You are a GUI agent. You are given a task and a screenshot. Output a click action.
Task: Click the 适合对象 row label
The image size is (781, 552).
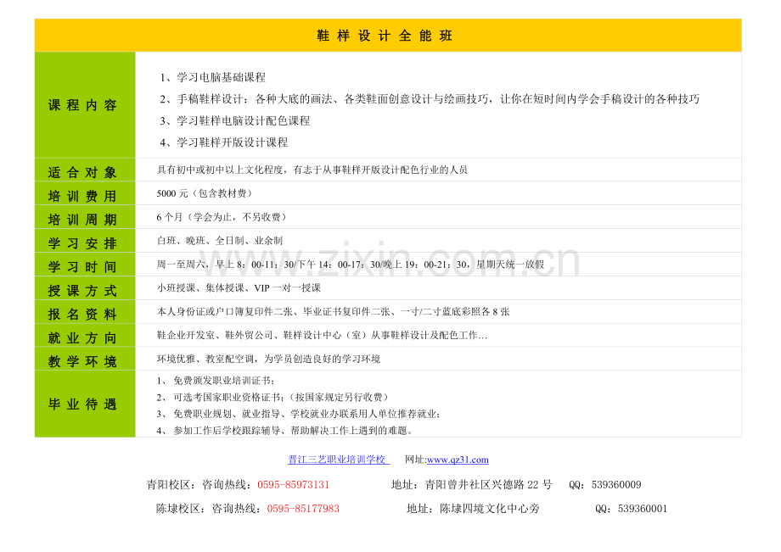tap(83, 172)
